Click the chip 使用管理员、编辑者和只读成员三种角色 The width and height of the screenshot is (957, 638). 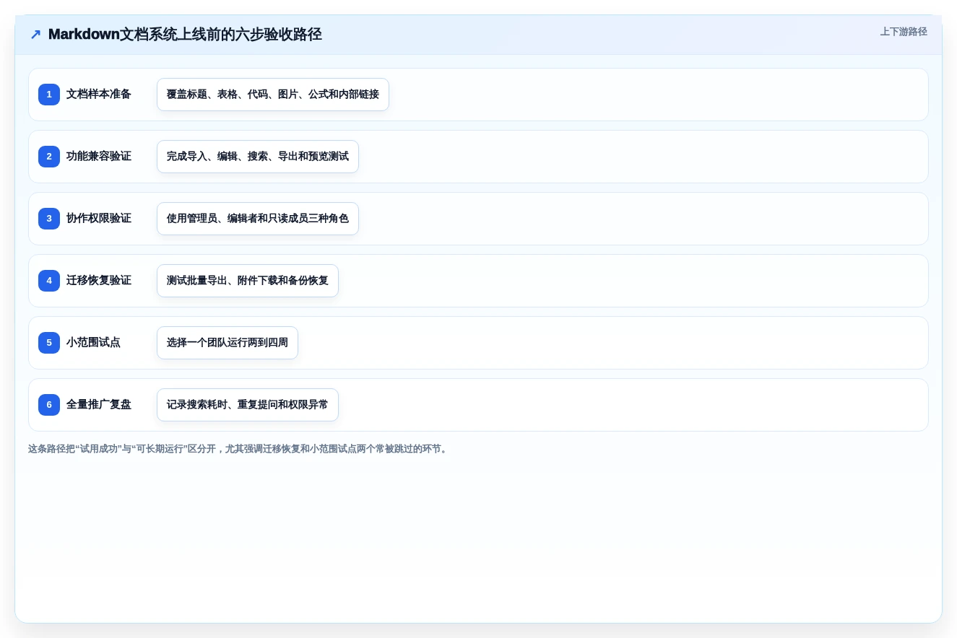click(x=258, y=219)
